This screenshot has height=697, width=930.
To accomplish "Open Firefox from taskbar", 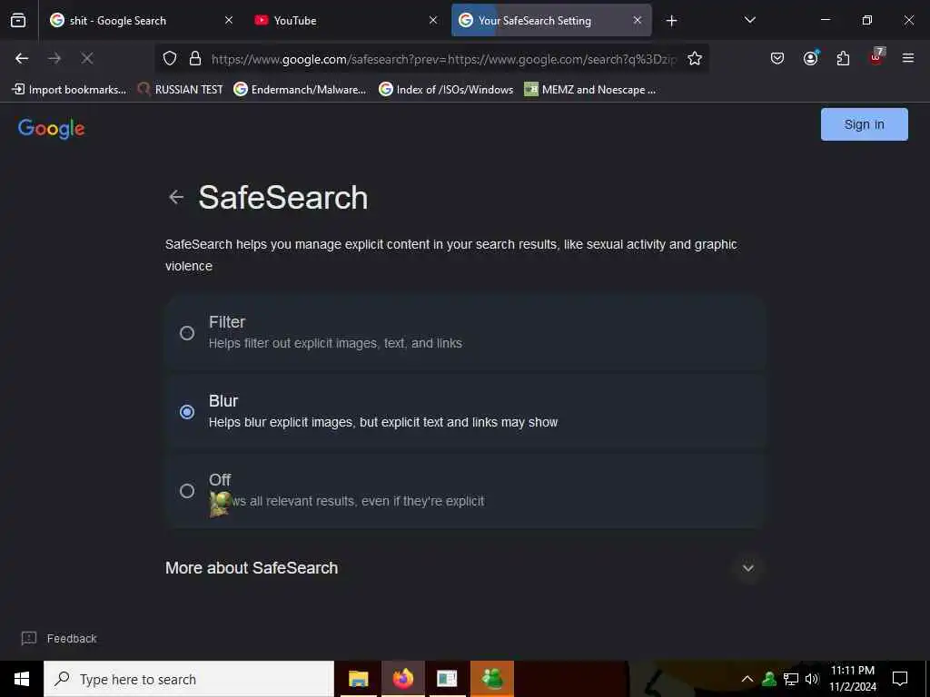I will point(402,679).
